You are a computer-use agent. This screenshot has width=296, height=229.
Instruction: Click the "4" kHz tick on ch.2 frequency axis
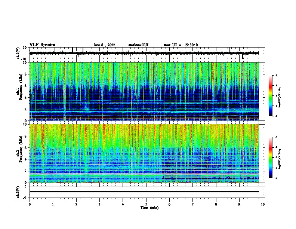pyautogui.click(x=26, y=159)
